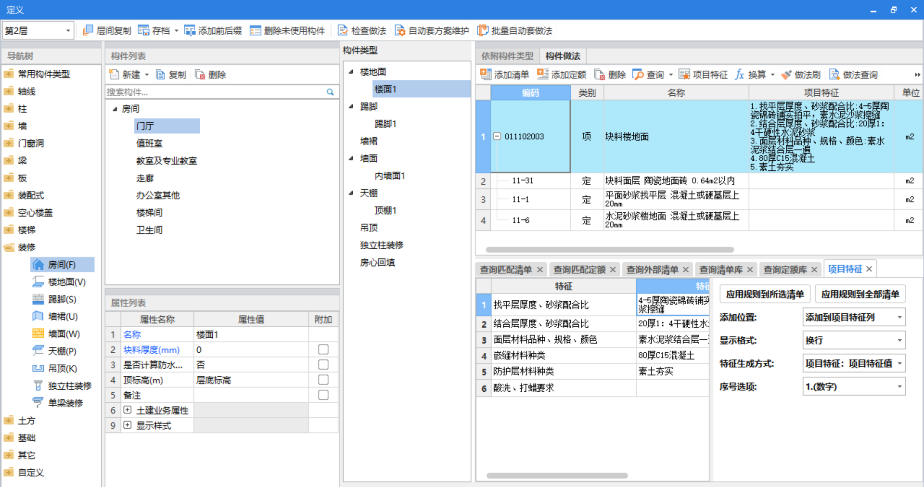Toggle 是否计算防水 附加 checkbox
The height and width of the screenshot is (487, 924).
click(323, 364)
